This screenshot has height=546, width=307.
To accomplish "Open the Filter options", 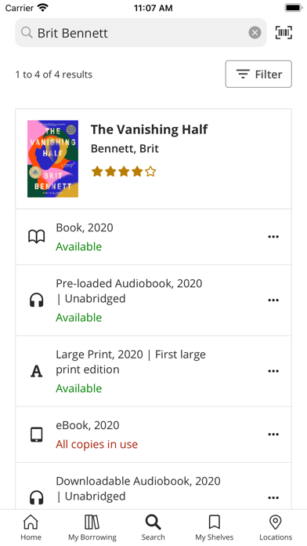I will (258, 75).
